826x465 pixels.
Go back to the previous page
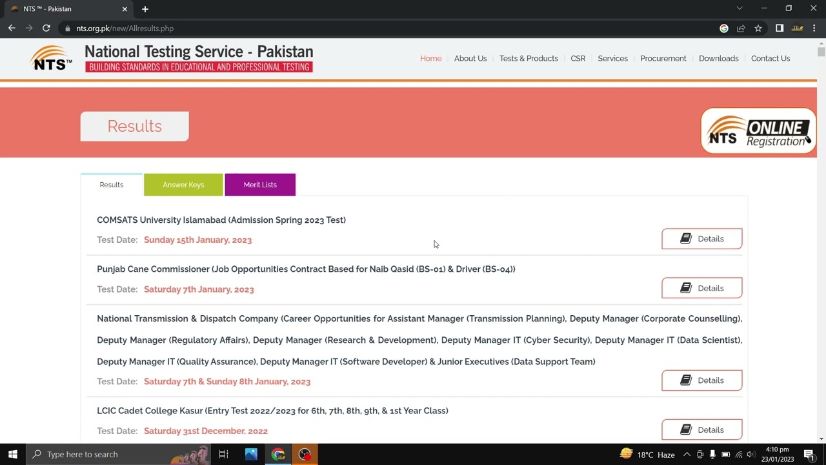point(12,28)
